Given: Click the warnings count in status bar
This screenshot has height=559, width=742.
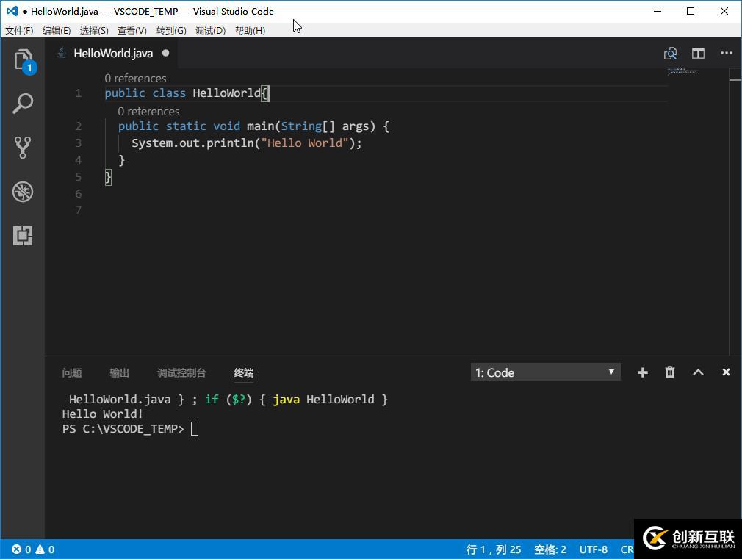Looking at the screenshot, I should click(x=45, y=549).
